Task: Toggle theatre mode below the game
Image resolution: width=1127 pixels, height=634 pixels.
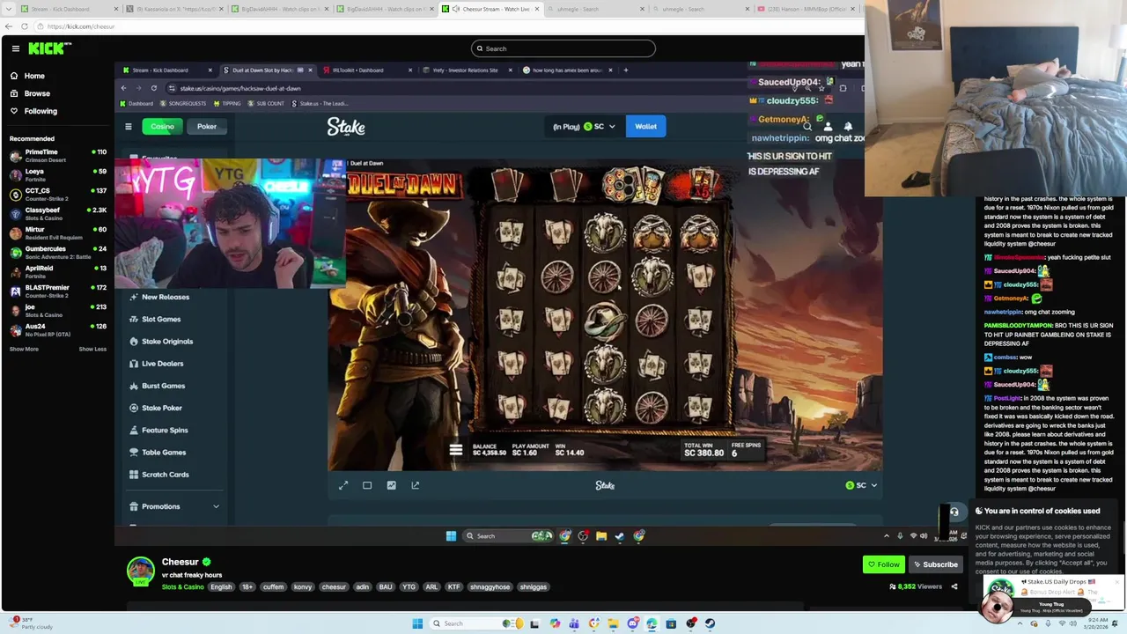Action: click(x=367, y=485)
